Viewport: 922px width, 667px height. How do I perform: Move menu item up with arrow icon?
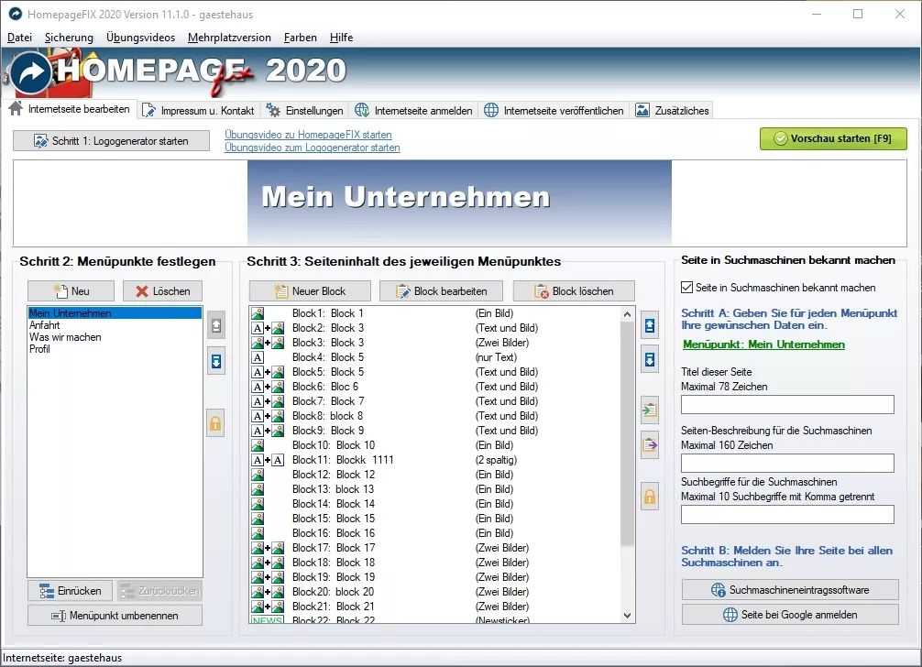tap(215, 325)
